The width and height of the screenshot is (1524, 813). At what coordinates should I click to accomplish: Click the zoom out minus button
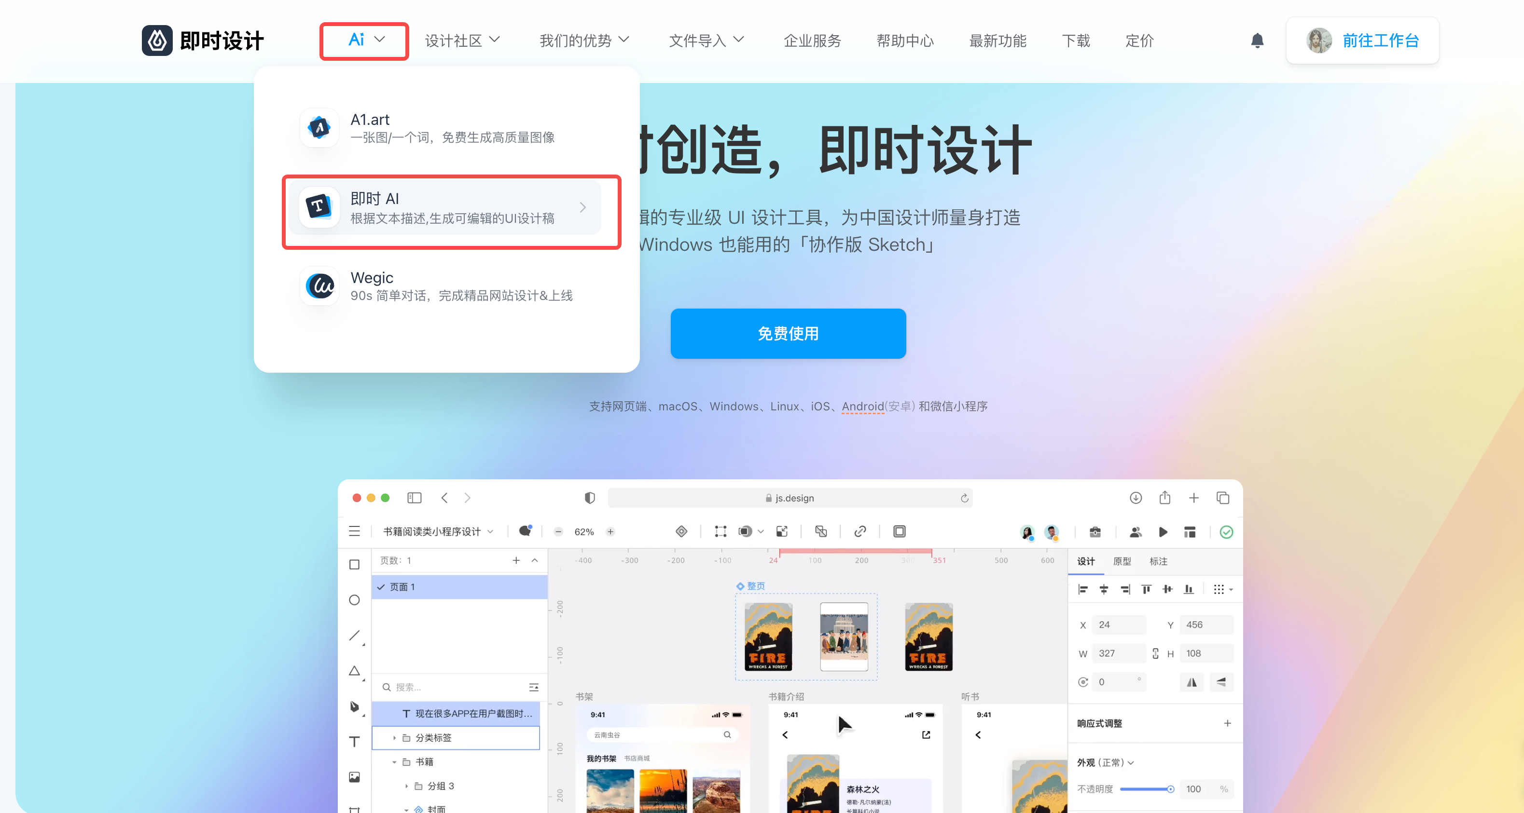click(x=558, y=531)
